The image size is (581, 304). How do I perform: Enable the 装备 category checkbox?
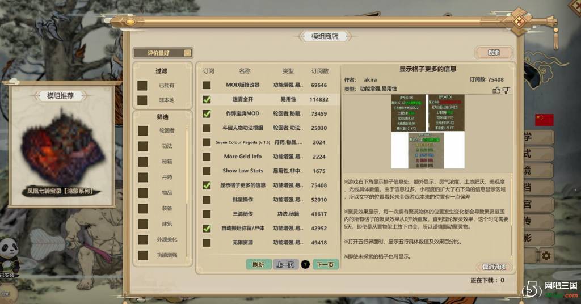143,209
